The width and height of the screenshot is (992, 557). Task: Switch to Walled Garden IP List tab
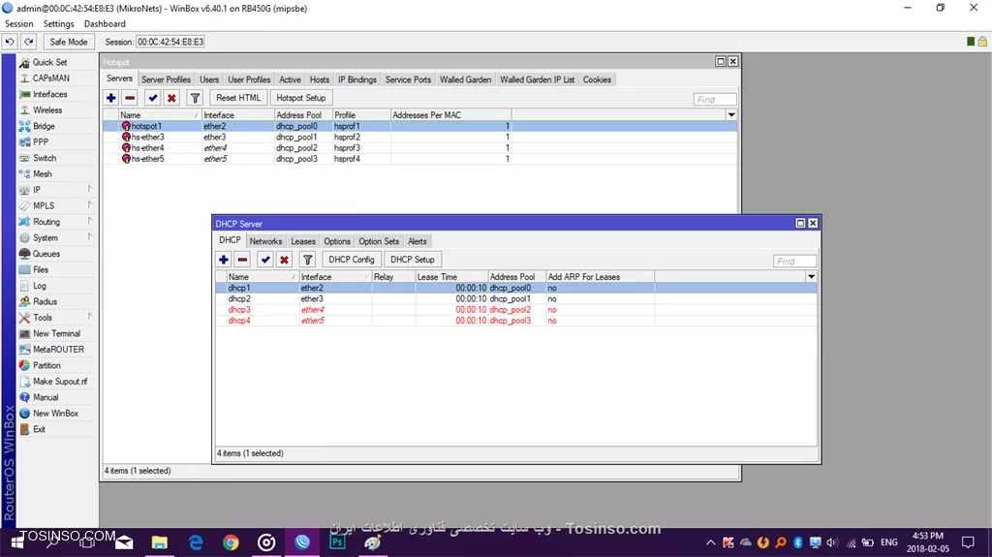point(537,79)
